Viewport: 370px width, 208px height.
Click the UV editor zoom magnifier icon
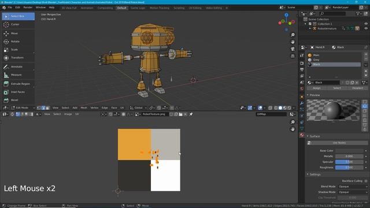(293, 122)
